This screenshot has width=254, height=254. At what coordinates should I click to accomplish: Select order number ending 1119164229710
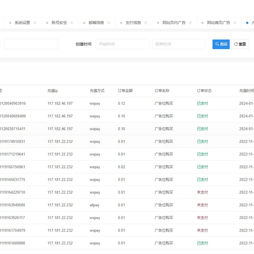pos(12,192)
